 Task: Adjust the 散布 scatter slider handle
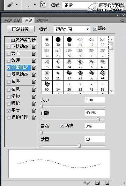pyautogui.click(x=41, y=132)
